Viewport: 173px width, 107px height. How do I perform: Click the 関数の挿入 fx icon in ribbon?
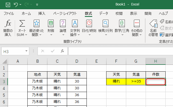[x=8, y=23]
